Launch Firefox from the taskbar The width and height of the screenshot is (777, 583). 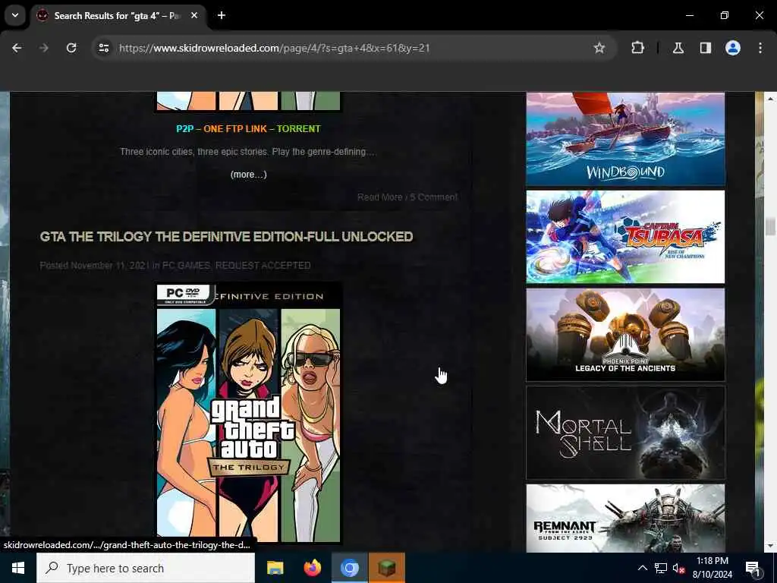pyautogui.click(x=312, y=568)
